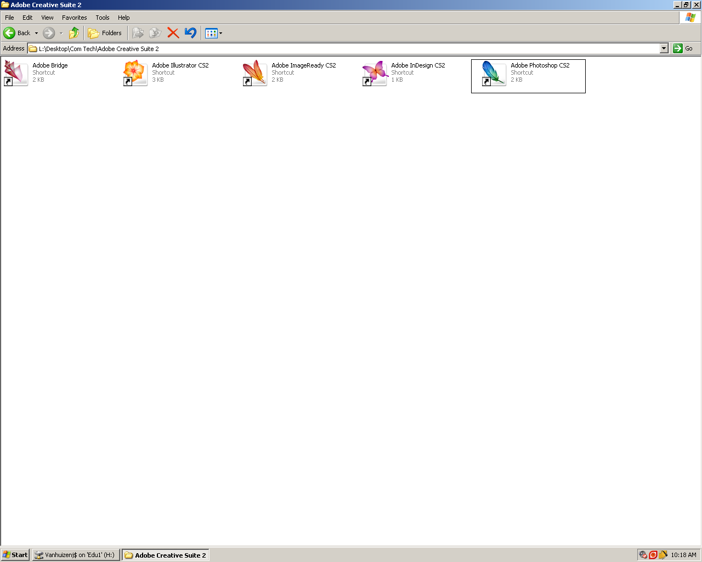This screenshot has width=702, height=562.
Task: Click the Go button
Action: click(683, 48)
